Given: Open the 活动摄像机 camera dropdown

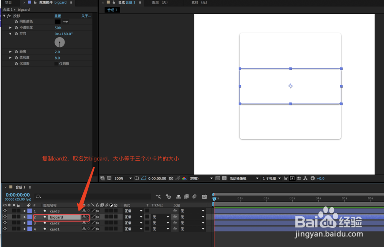Looking at the screenshot, I should tap(244, 178).
